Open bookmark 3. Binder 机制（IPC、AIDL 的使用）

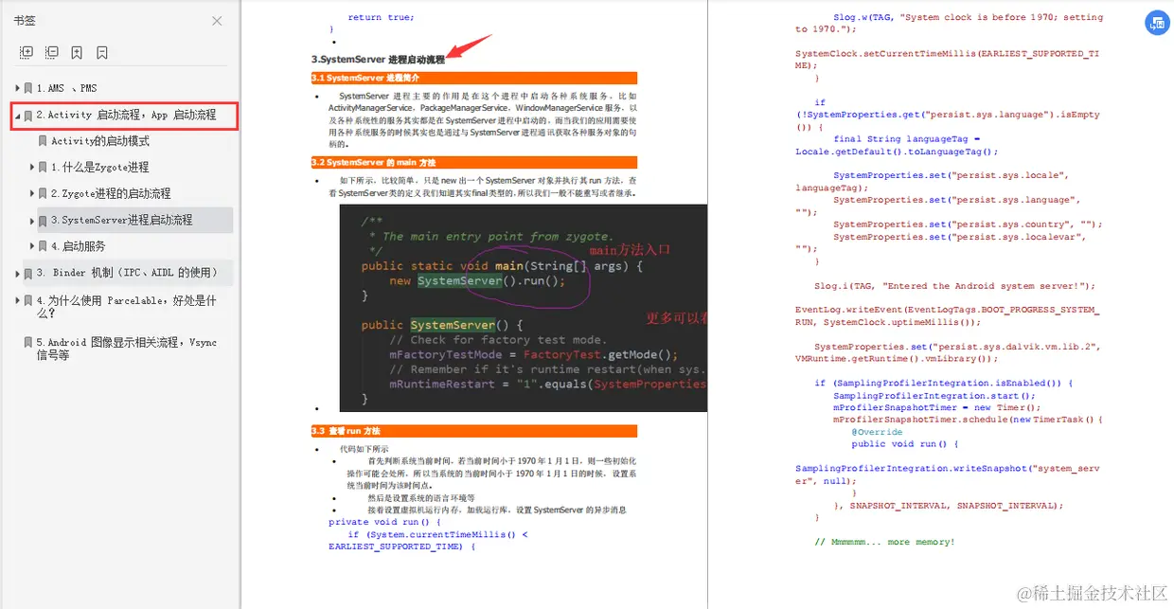(x=127, y=273)
